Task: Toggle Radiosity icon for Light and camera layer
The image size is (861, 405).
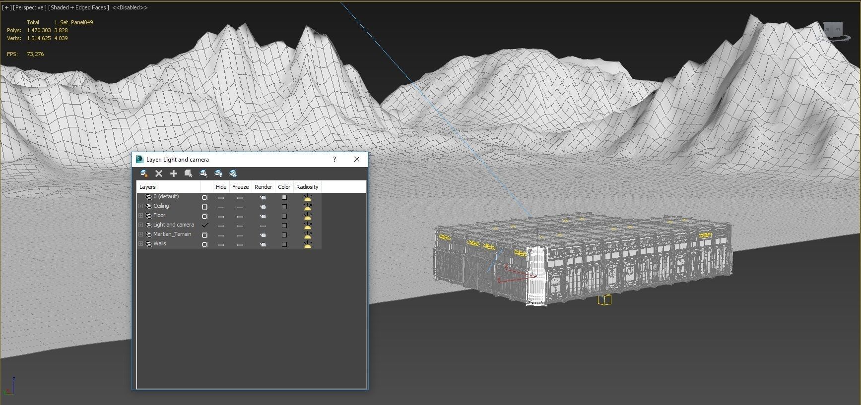Action: pyautogui.click(x=308, y=226)
